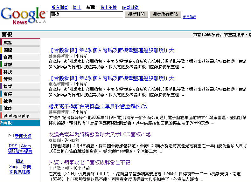The width and height of the screenshot is (251, 182).
Task: Open the 所有網頁 tab link
Action: [x=59, y=7]
